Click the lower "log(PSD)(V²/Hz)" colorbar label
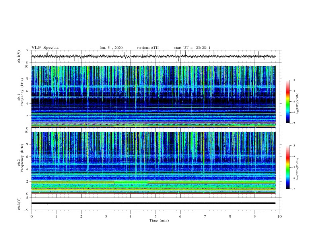 tap(298, 170)
